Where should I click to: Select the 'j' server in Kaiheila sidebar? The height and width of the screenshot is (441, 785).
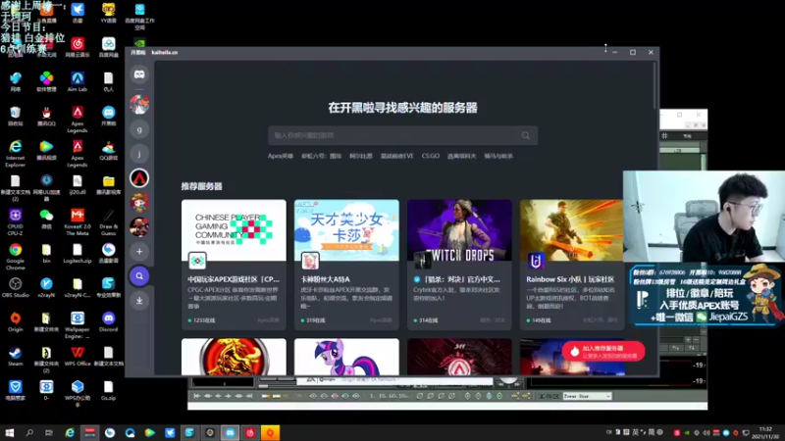coord(139,154)
